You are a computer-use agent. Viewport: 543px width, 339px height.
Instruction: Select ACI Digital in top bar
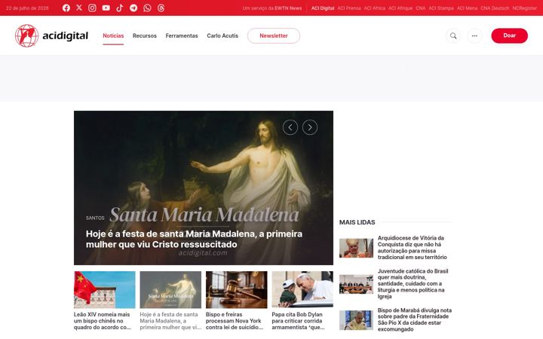pos(323,8)
